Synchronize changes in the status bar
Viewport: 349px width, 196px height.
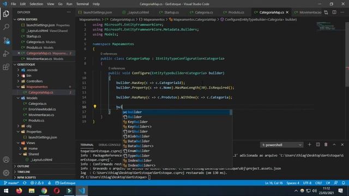pos(25,183)
